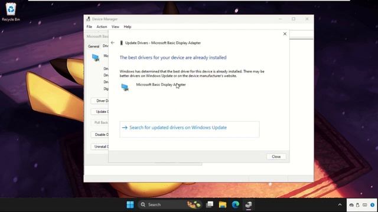Click the touch keyboard icon in system tray
This screenshot has width=378, height=212.
[365, 205]
